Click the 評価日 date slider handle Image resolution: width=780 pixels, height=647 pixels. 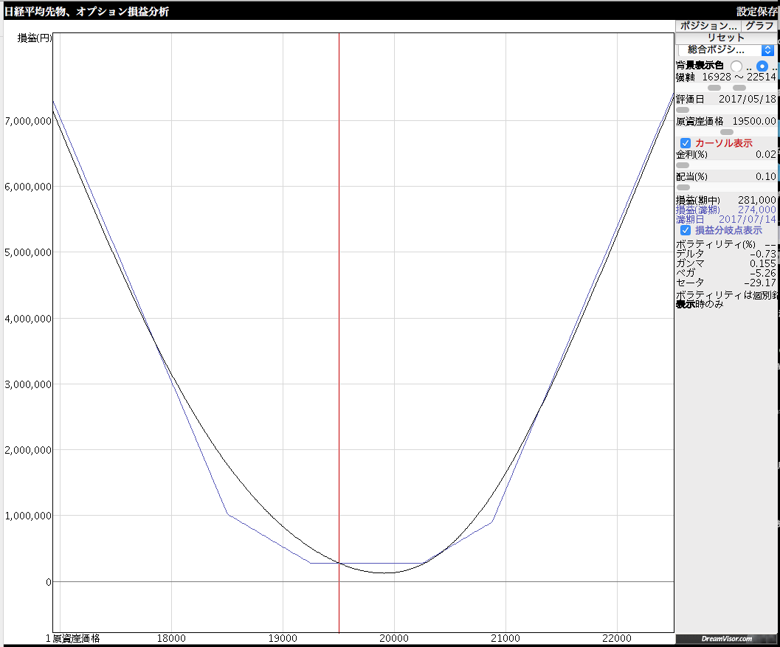point(683,110)
